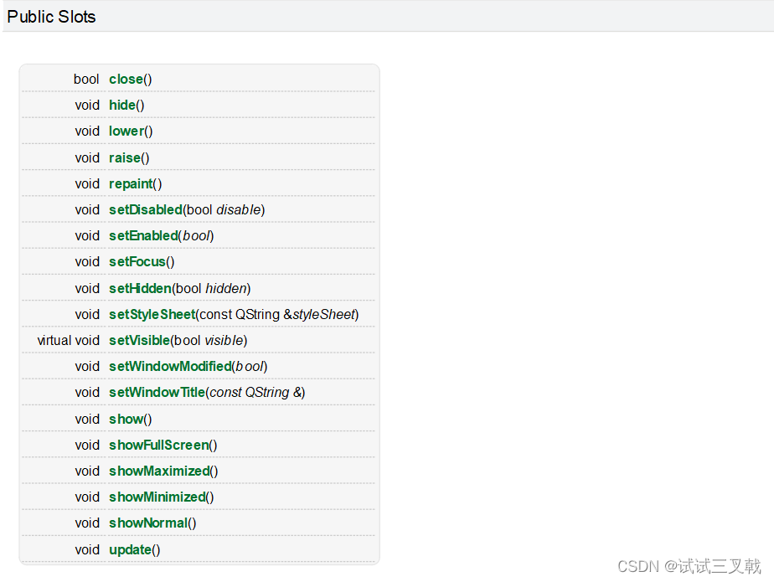Select the 'bool disable' parameter text

[224, 210]
